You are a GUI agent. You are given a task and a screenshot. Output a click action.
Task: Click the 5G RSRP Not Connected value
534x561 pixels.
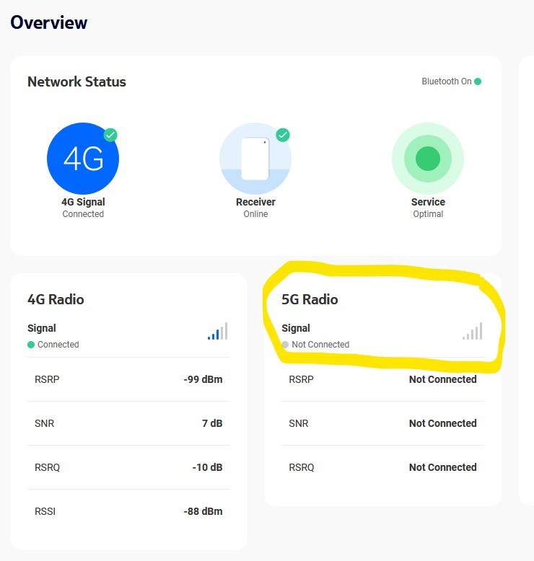(x=442, y=379)
